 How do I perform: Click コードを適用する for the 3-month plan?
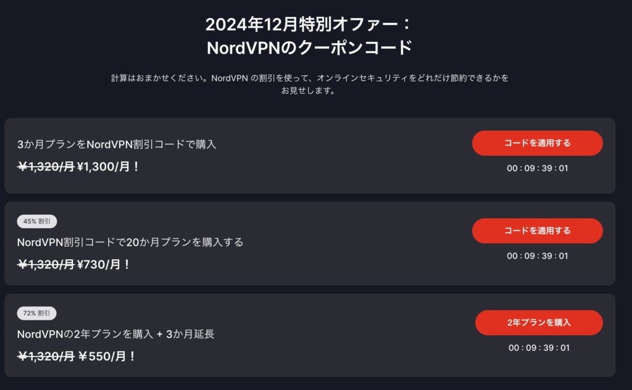[537, 143]
